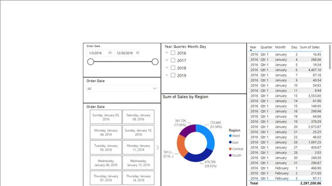
Task: Select Thursday, January 07, 2016 tile
Action: point(106,178)
